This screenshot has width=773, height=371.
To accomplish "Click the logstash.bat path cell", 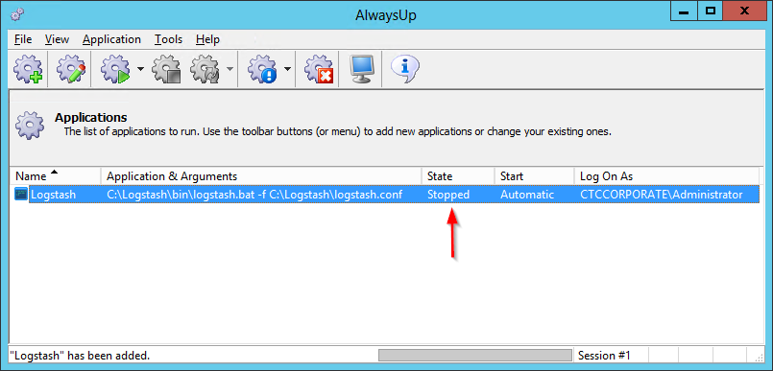I will pos(254,195).
